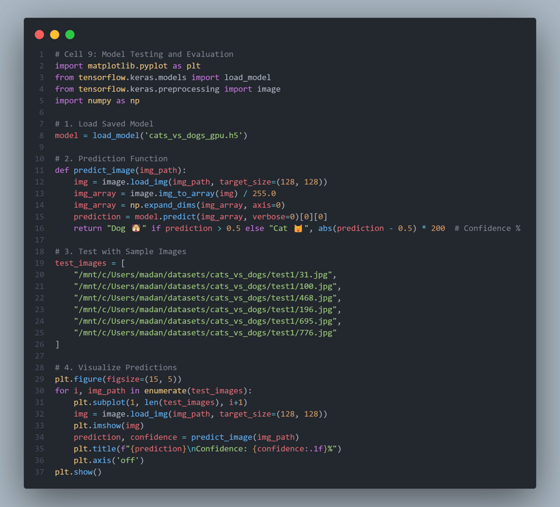Screen dimensions: 560x507
Task: Click the path ending in test1/695.jpg
Action: pyautogui.click(x=206, y=321)
